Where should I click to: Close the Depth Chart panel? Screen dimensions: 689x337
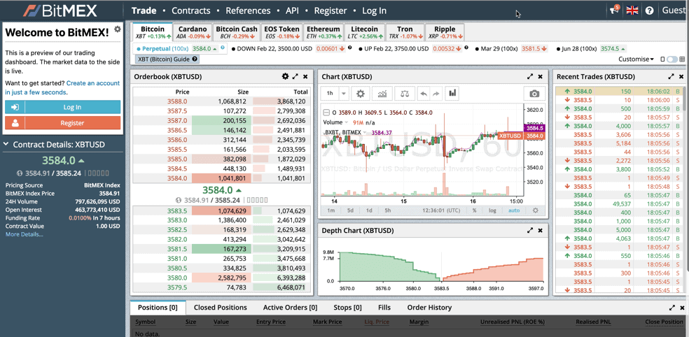tap(541, 230)
